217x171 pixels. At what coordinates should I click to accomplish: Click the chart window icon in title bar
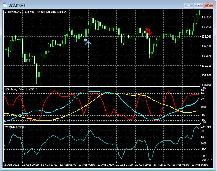(x=5, y=5)
